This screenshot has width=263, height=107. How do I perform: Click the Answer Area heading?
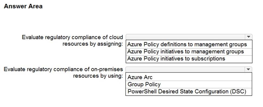click(x=23, y=6)
